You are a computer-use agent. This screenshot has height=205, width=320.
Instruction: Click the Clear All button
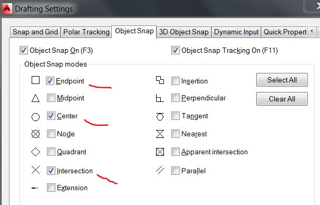[x=282, y=99]
